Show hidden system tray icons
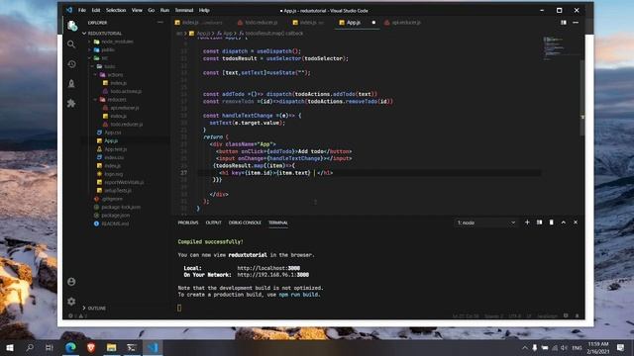 525,348
